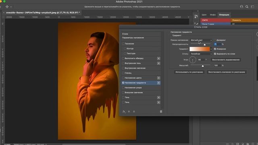This screenshot has height=145, width=258.
Task: Click the Использовать по умолчанию button
Action: tap(189, 72)
